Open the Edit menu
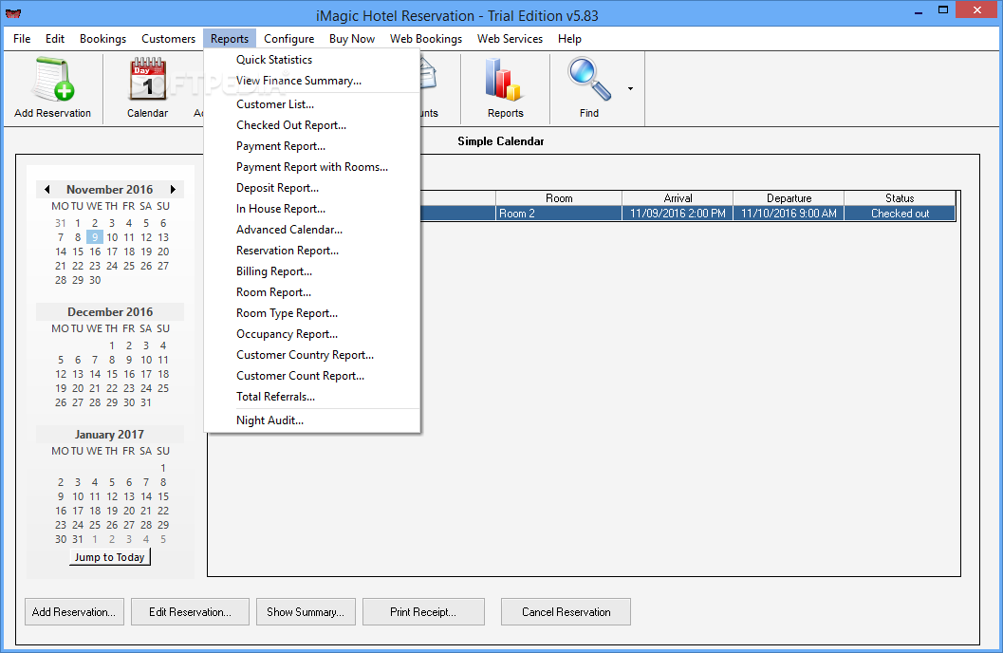1003x653 pixels. 55,39
